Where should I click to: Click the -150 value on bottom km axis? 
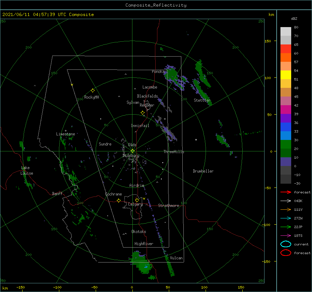tap(20, 287)
